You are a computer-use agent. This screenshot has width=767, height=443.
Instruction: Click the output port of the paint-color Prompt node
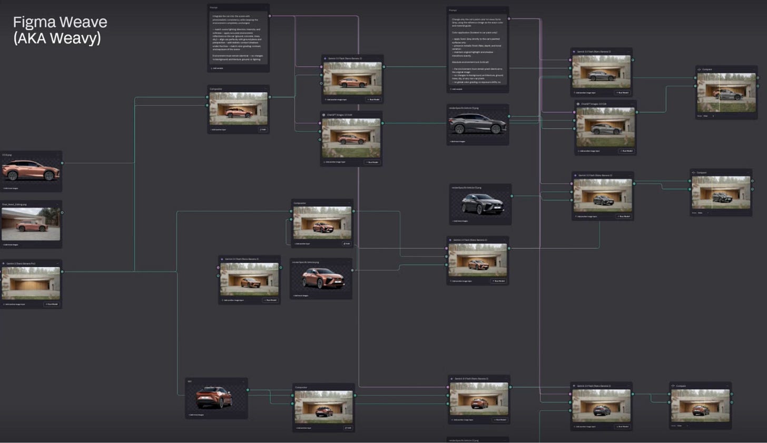pyautogui.click(x=509, y=18)
